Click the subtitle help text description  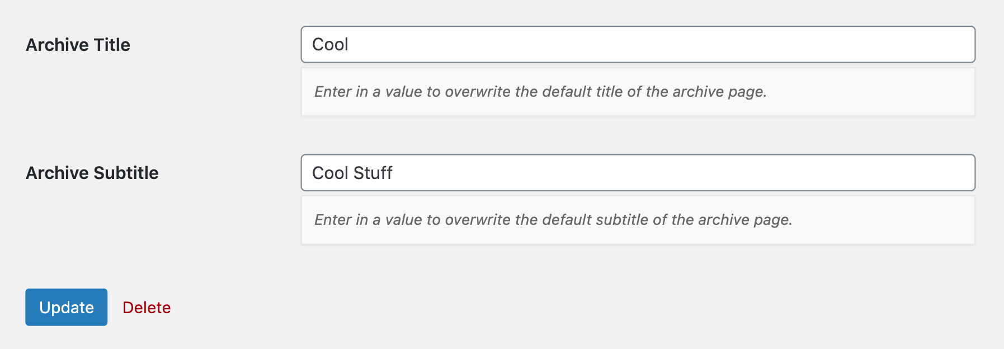pos(553,219)
